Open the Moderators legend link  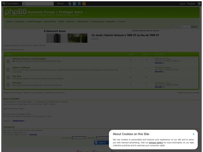[x=19, y=121]
